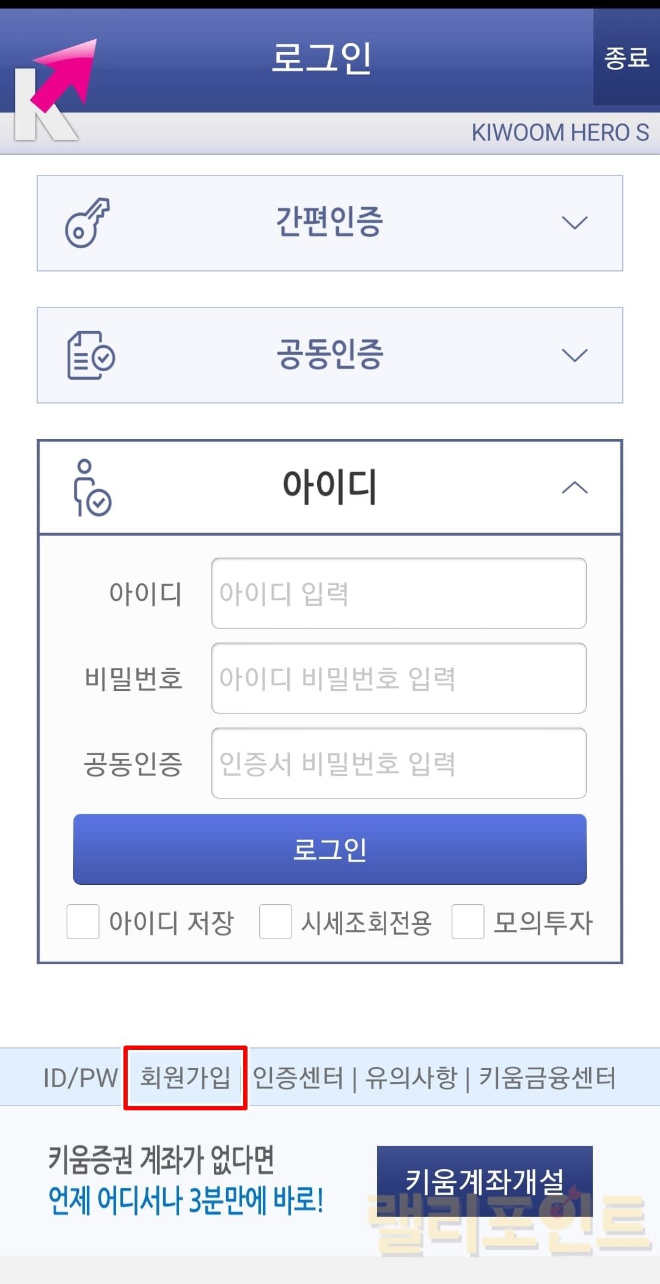Click the person-check icon beside 아이디
Viewport: 660px width, 1284px height.
91,488
